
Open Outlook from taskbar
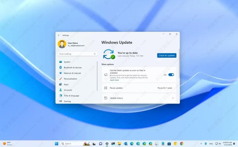click(x=125, y=144)
